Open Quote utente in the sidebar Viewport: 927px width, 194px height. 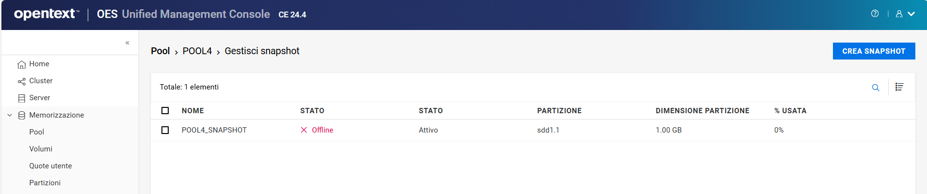(x=50, y=166)
